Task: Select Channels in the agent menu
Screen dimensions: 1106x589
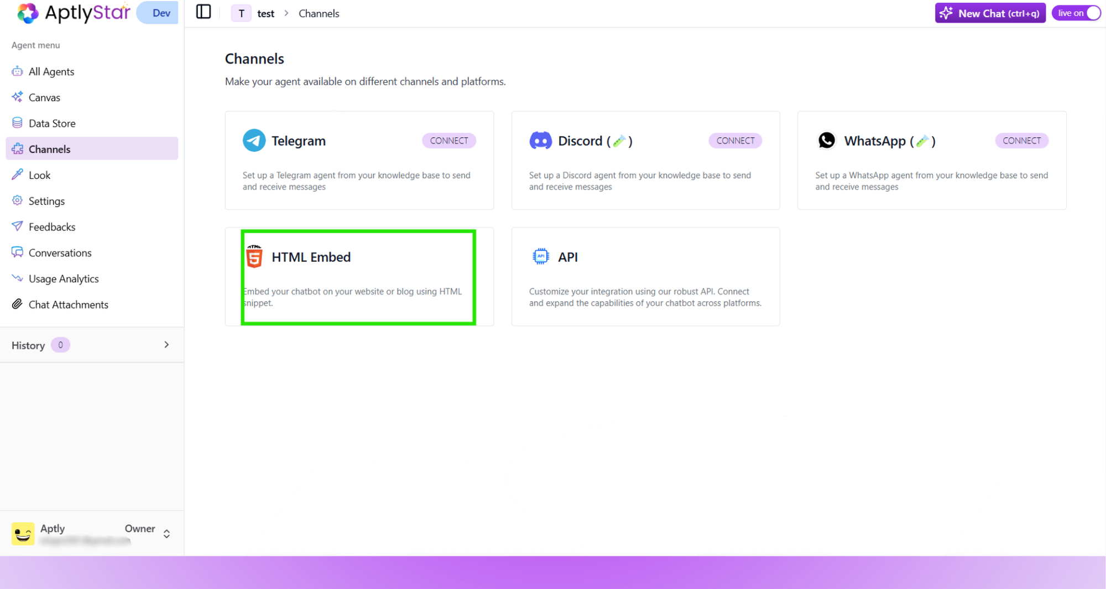Action: (x=49, y=149)
